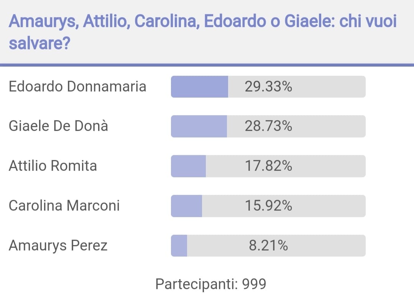Screen dimensions: 414x303
Task: Select the Amaurys Perez name label
Action: pos(58,246)
